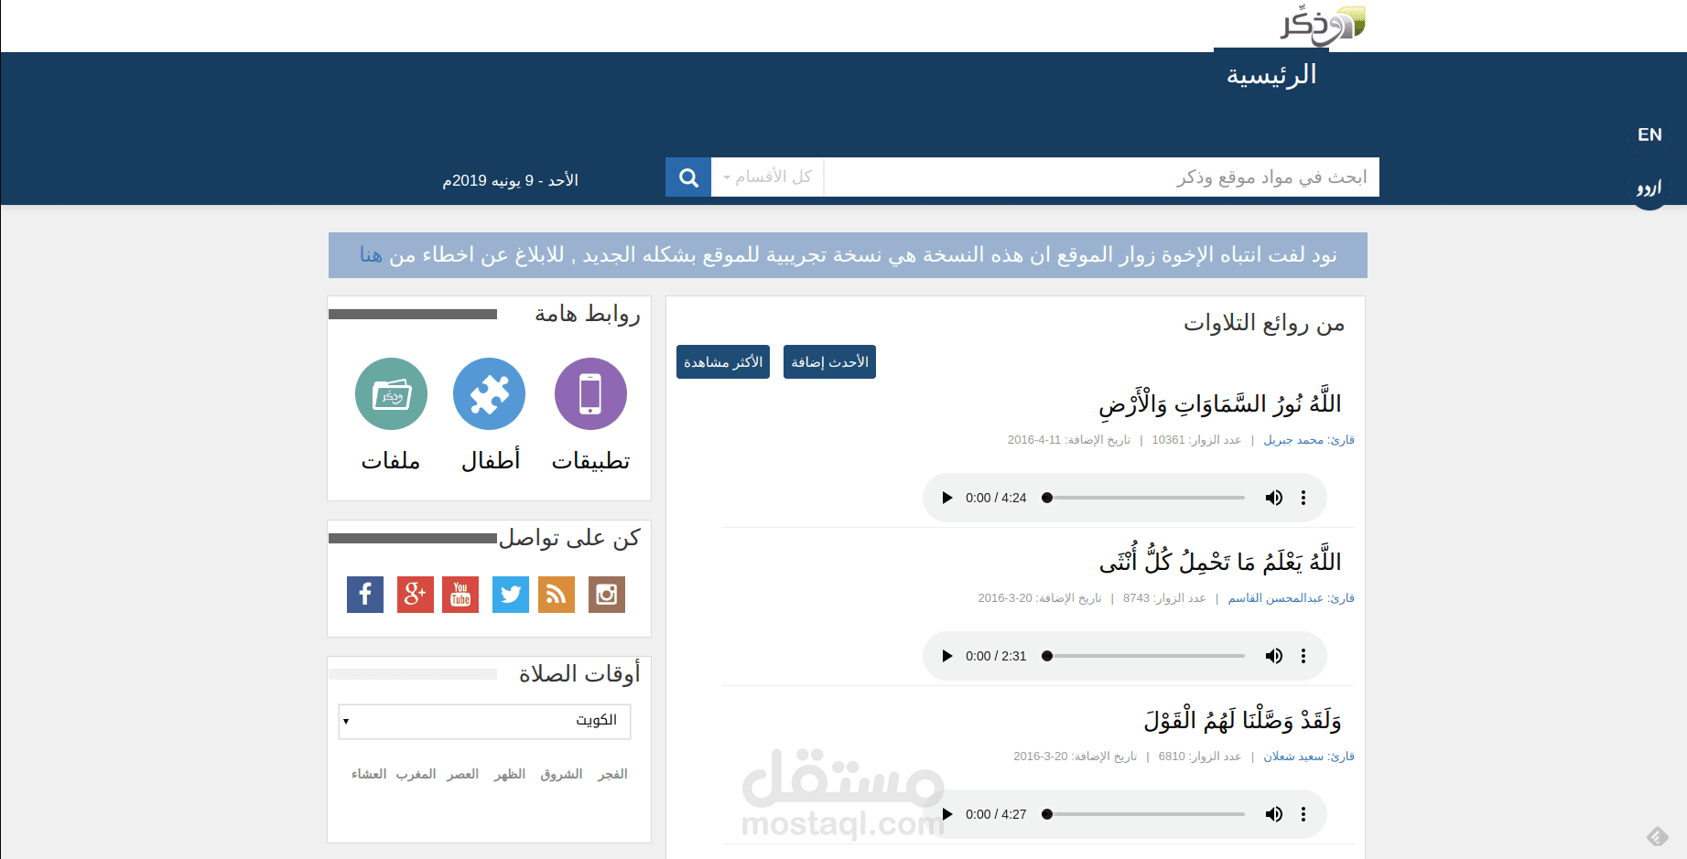1687x859 pixels.
Task: Open the الرئيسية home tab
Action: pyautogui.click(x=1271, y=74)
